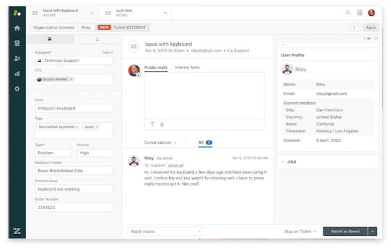Click the next arrow beside Apps
The image size is (391, 249).
(354, 27)
